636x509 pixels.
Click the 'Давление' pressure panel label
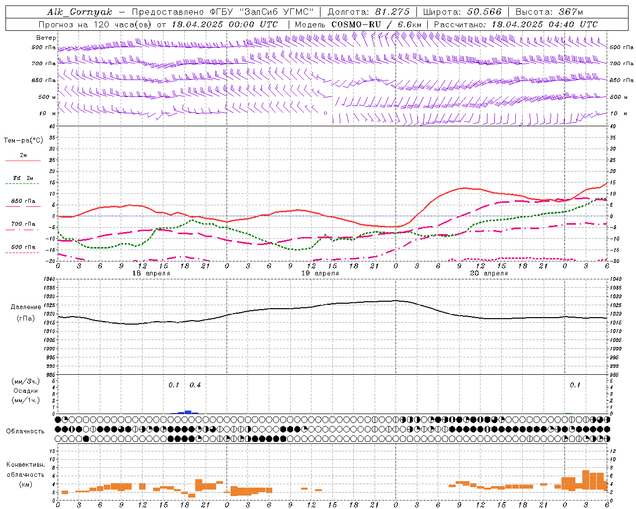point(26,307)
